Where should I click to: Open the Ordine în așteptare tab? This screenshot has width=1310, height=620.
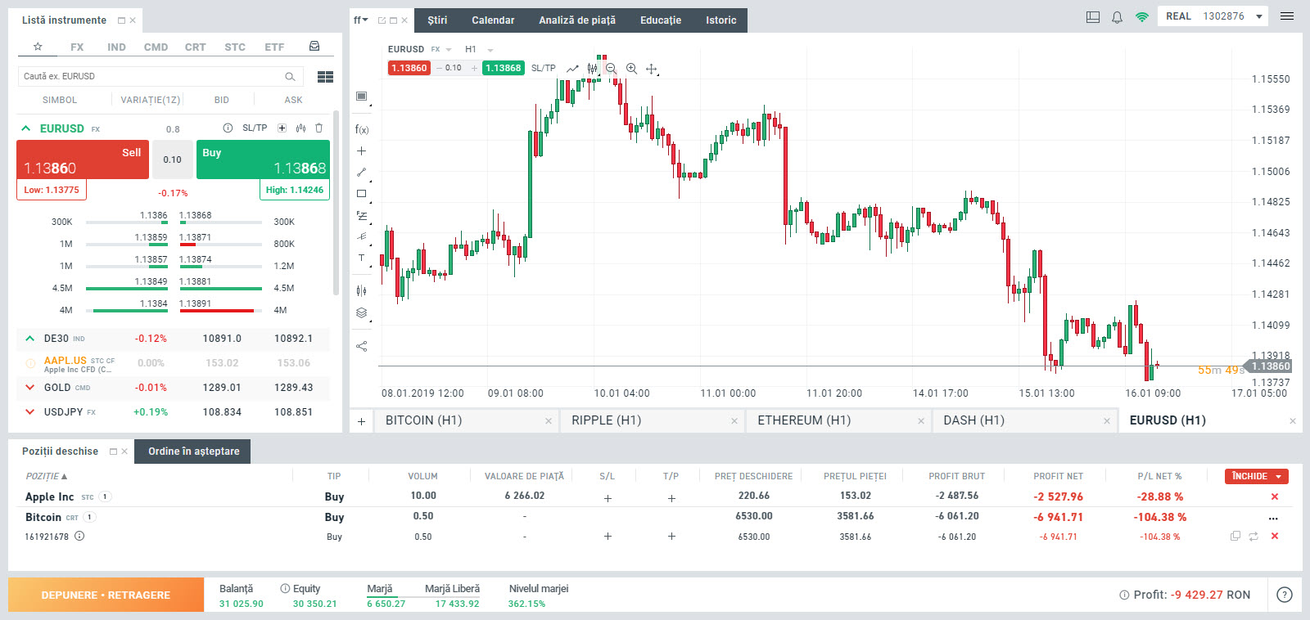tap(194, 452)
